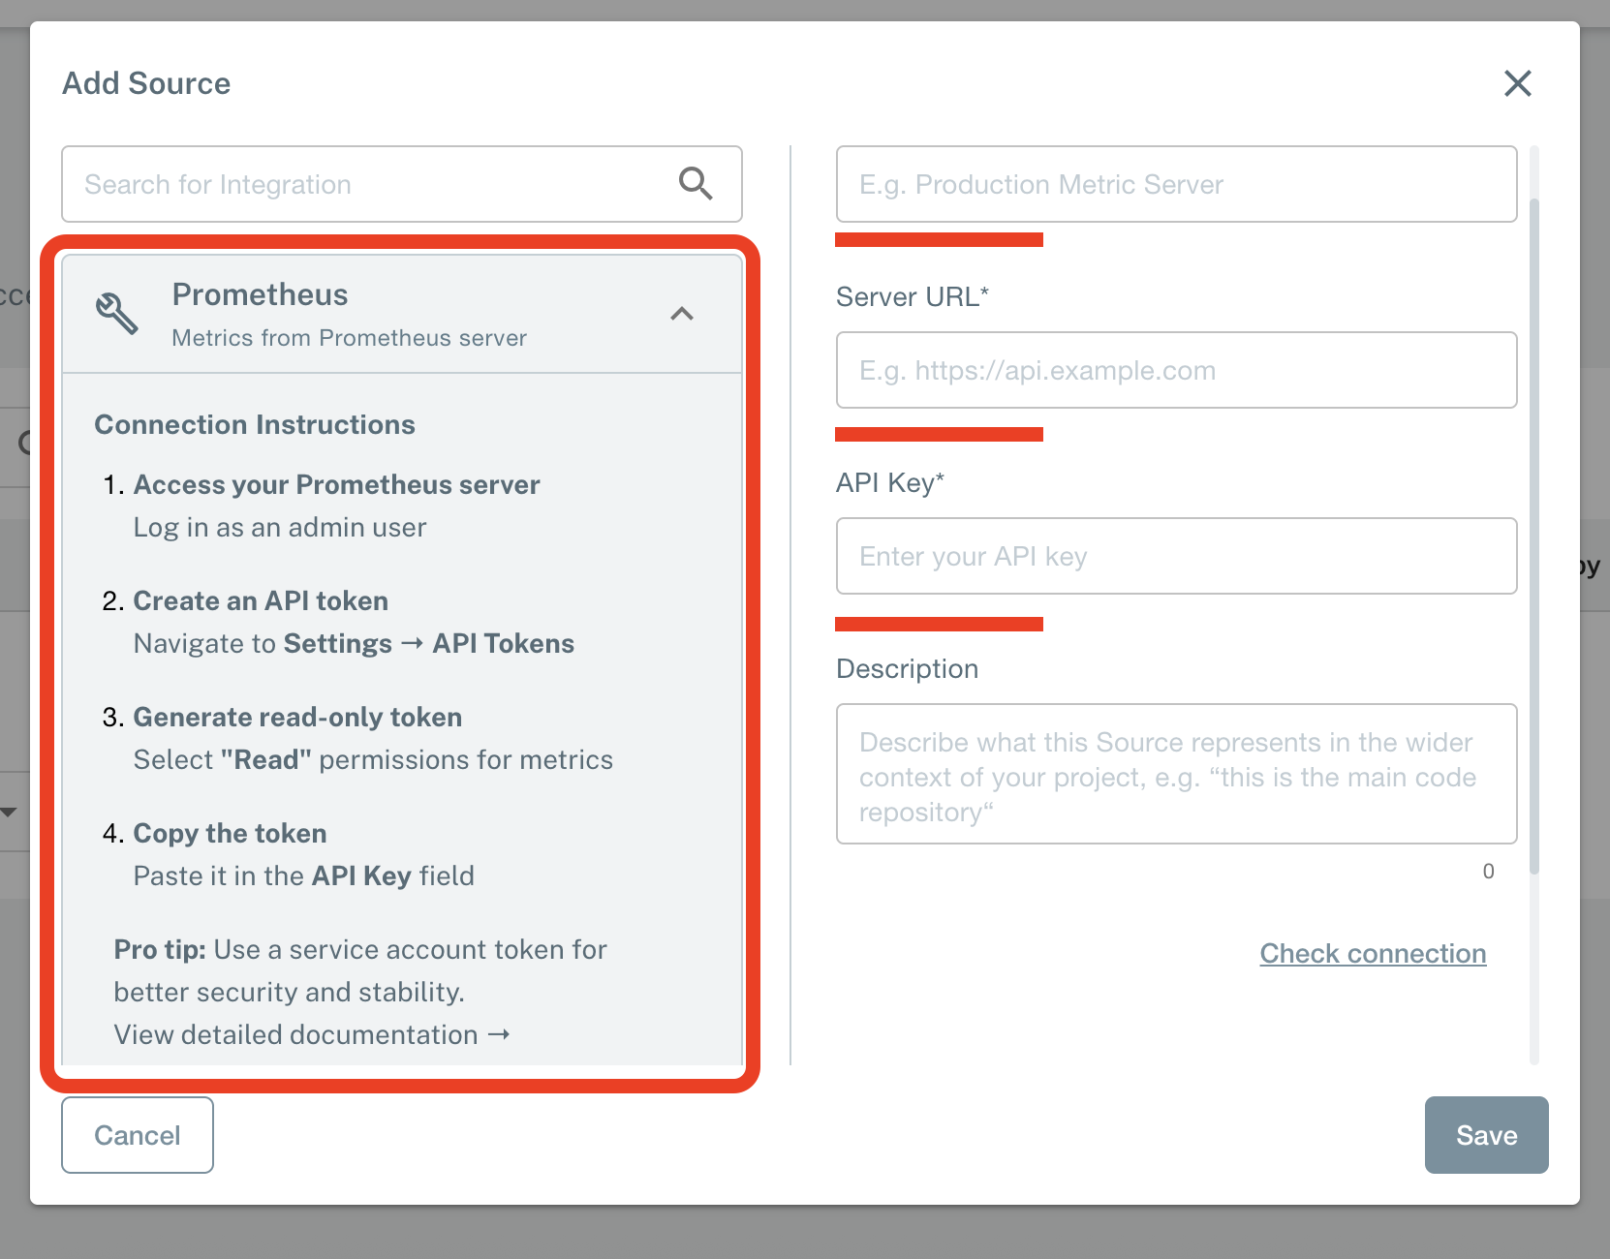Click the Server URL label
The image size is (1610, 1259).
pyautogui.click(x=912, y=296)
